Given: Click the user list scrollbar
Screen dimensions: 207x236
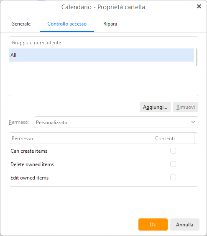Looking at the screenshot, I should click(x=196, y=57).
